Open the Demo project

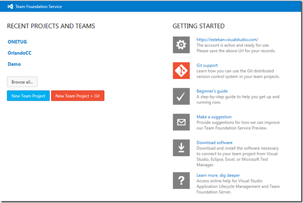point(14,64)
